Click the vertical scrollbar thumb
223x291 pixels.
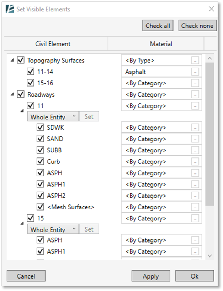point(209,134)
